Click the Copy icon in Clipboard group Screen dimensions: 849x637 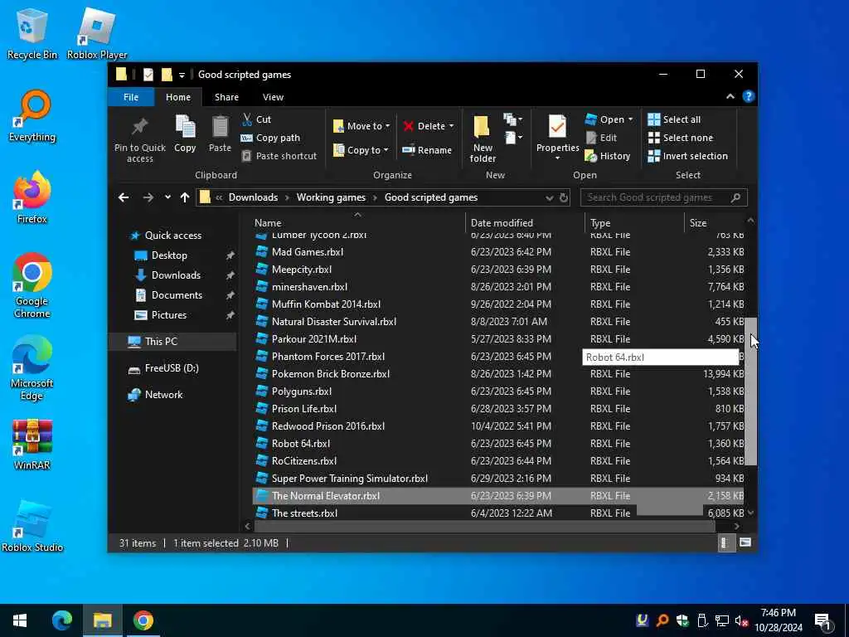coord(185,134)
